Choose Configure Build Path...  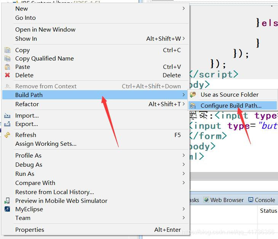232,106
